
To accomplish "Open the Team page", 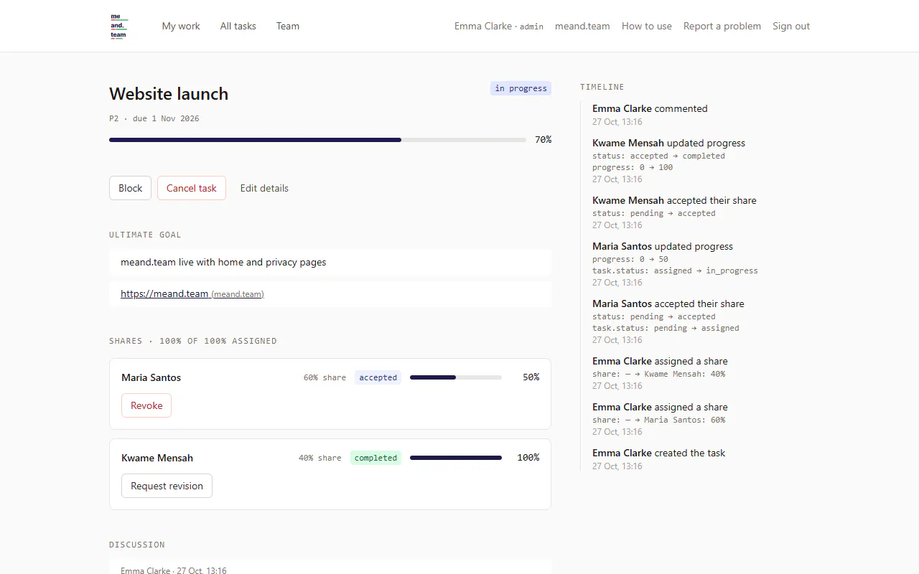I will tap(288, 26).
